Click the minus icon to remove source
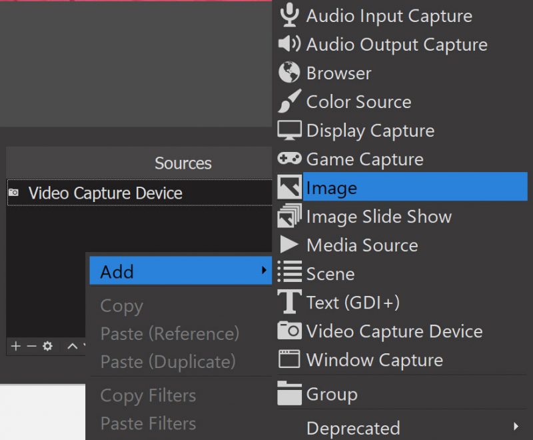 click(31, 347)
